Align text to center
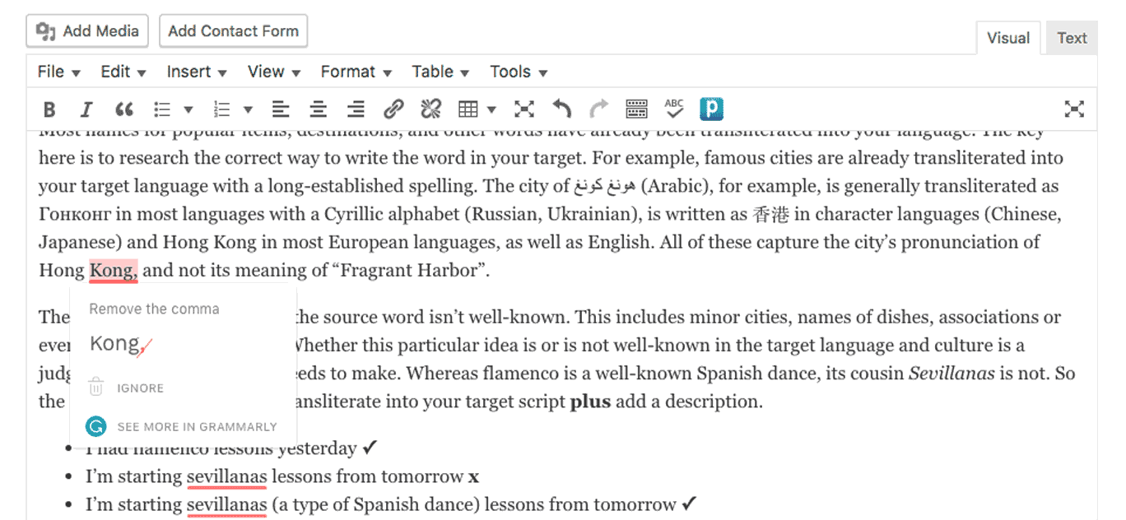Image resolution: width=1126 pixels, height=520 pixels. [318, 109]
